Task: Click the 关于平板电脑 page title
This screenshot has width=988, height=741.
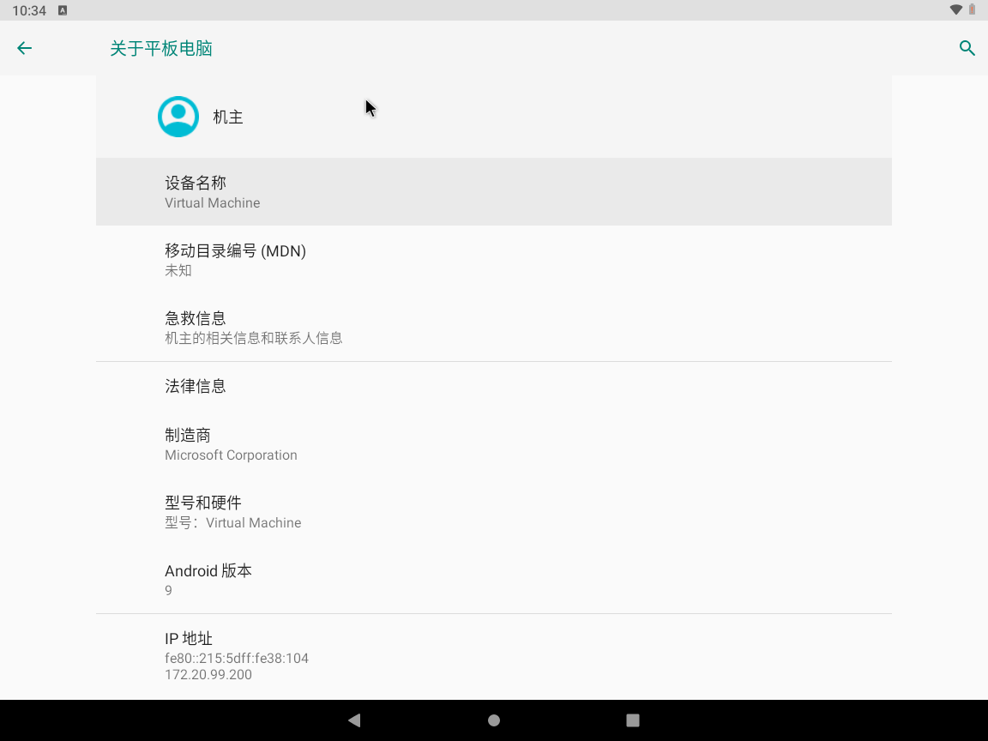Action: coord(161,49)
